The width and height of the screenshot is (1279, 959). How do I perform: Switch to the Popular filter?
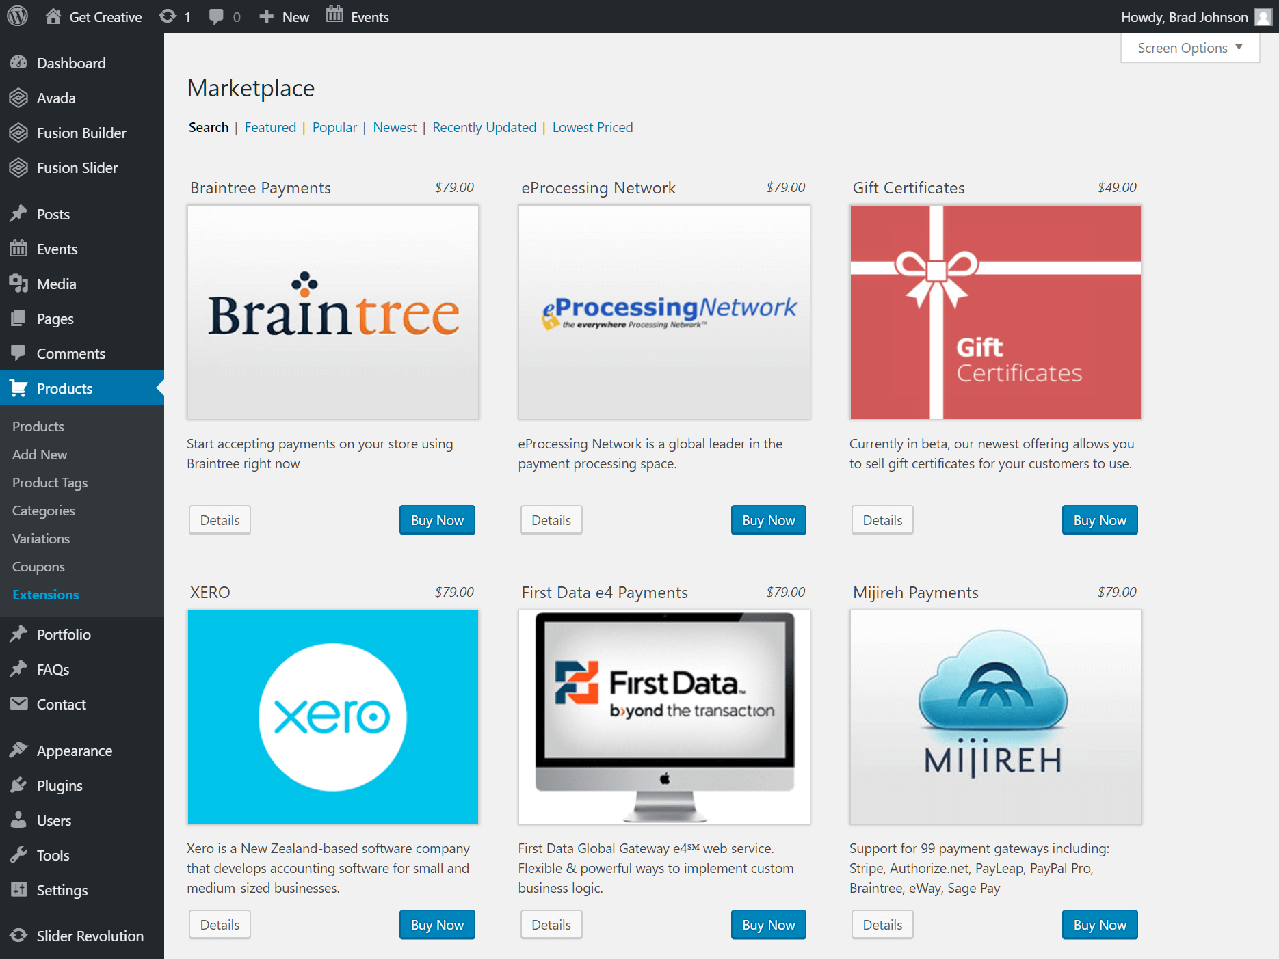click(334, 127)
